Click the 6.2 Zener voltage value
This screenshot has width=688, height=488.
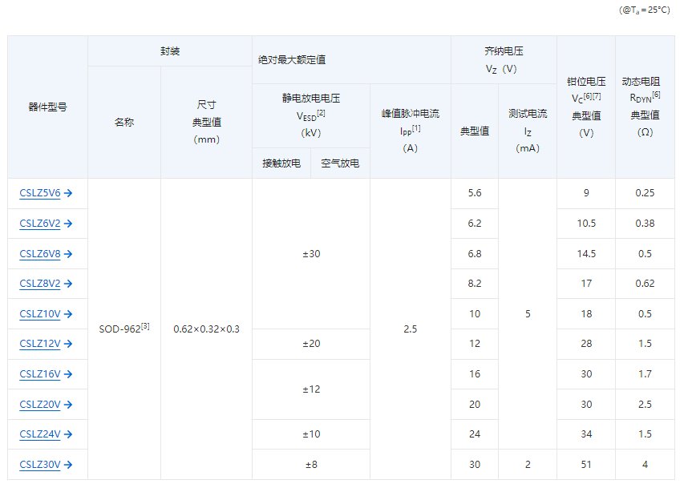click(475, 224)
